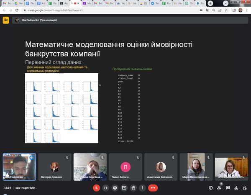Open the meeting details info icon
The image size is (251, 195).
point(210,188)
